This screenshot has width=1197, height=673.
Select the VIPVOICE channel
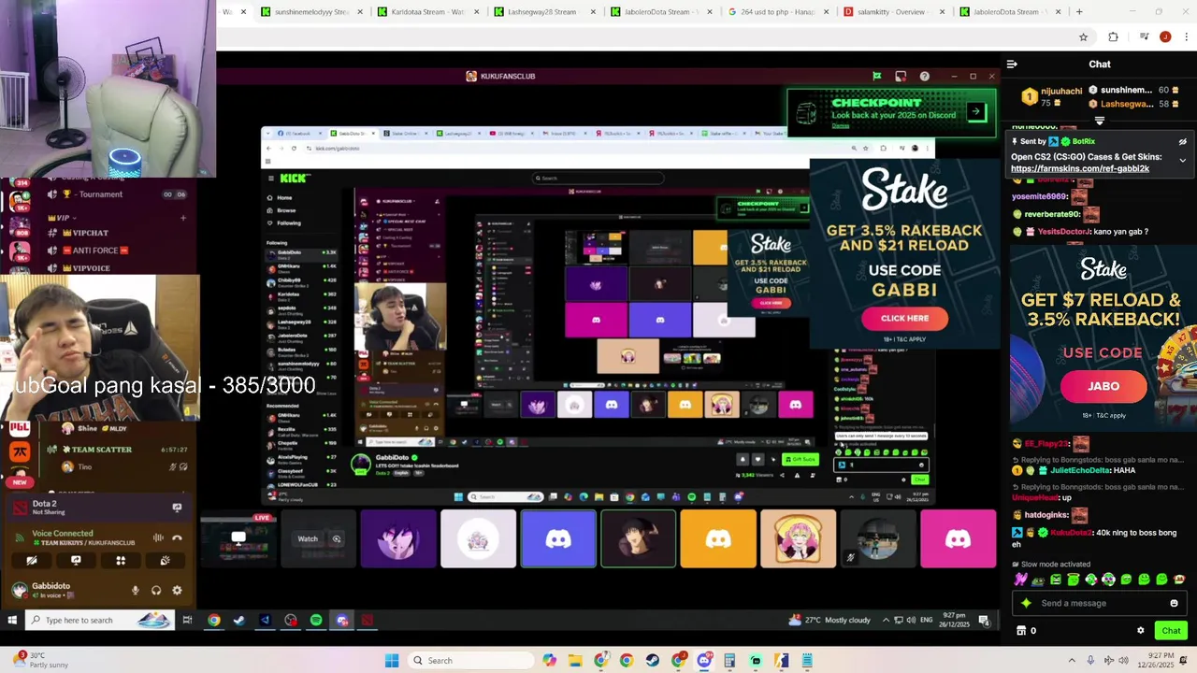(92, 268)
